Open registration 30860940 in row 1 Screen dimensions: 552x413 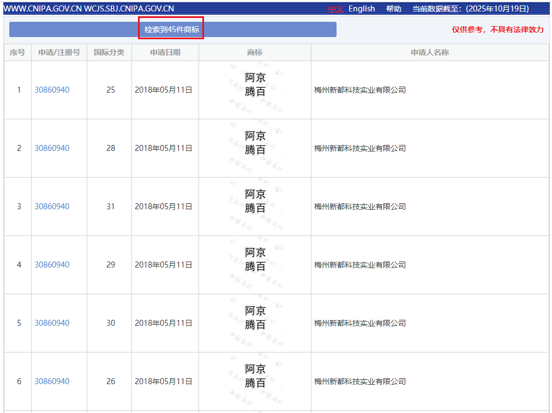click(x=52, y=90)
